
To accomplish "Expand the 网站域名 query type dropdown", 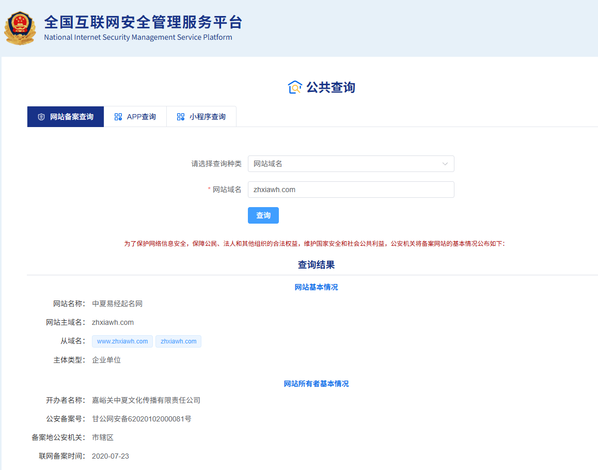I will click(x=351, y=164).
